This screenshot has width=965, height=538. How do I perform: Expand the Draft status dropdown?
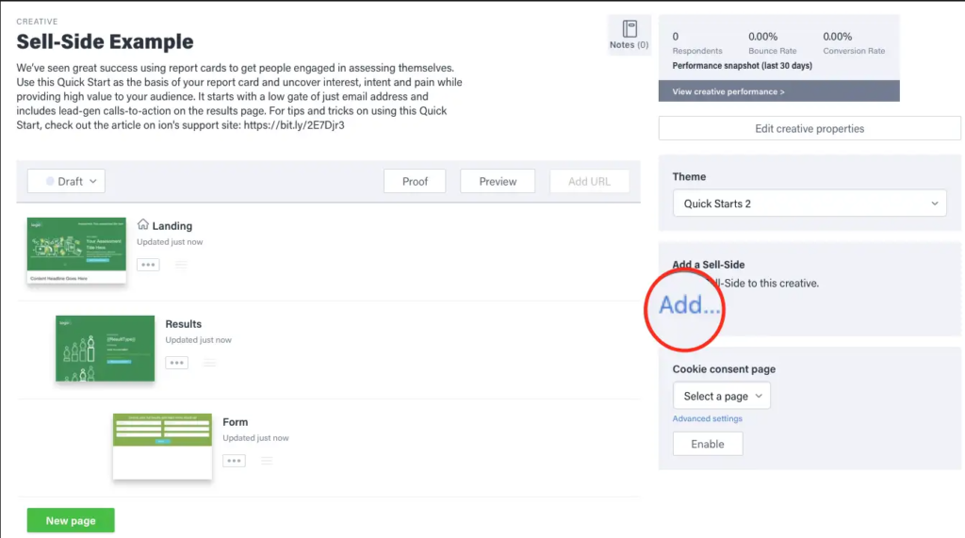65,182
